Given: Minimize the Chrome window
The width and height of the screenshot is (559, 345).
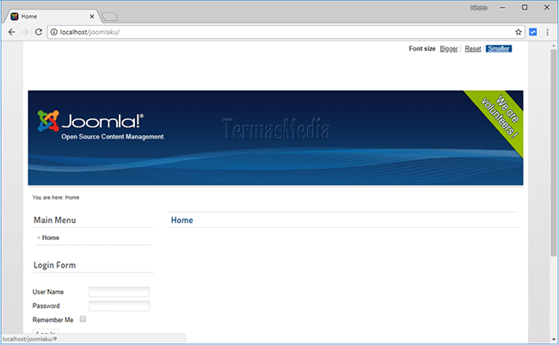Looking at the screenshot, I should 502,8.
